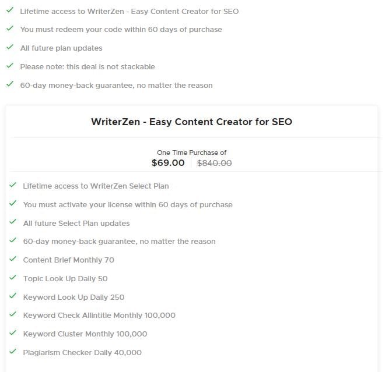Click the checkmark next to 'deal is not stackable'
385x372 pixels.
[9, 66]
